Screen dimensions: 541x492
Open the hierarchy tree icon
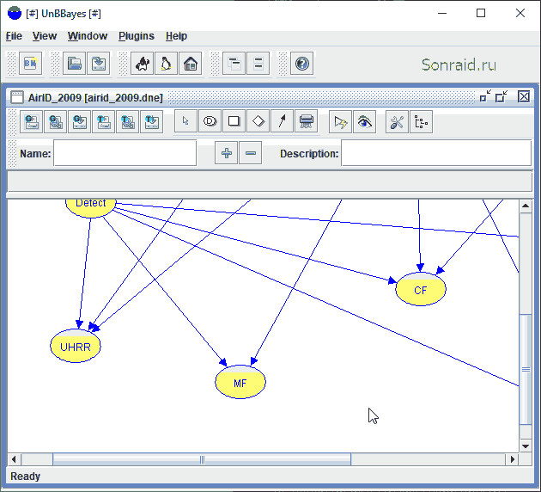(422, 121)
